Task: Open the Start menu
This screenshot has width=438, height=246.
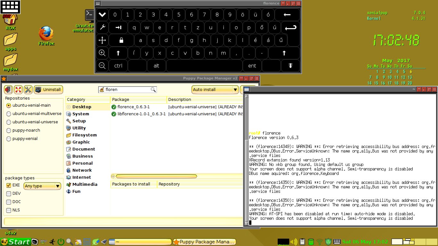Action: pyautogui.click(x=15, y=242)
